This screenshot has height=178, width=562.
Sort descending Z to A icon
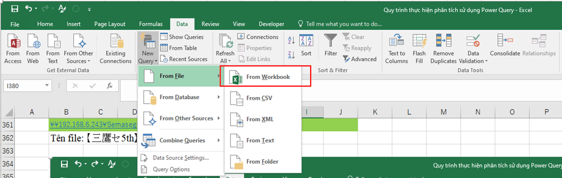tap(291, 55)
